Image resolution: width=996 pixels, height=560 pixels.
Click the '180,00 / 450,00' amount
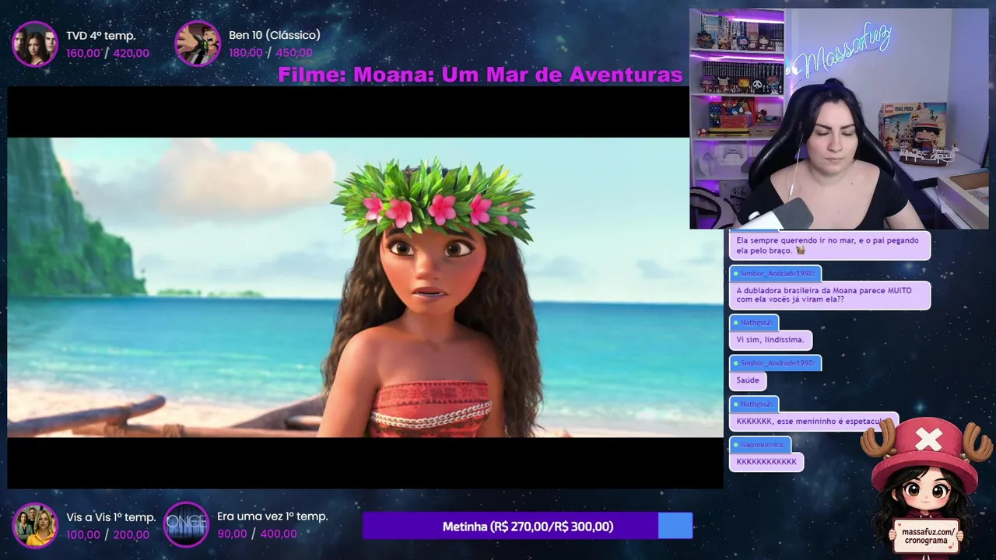click(x=271, y=53)
